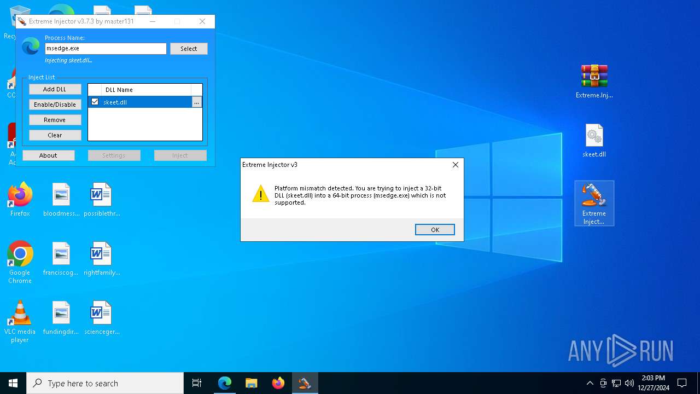Click Remove in the Inject List
Image resolution: width=700 pixels, height=394 pixels.
[55, 120]
